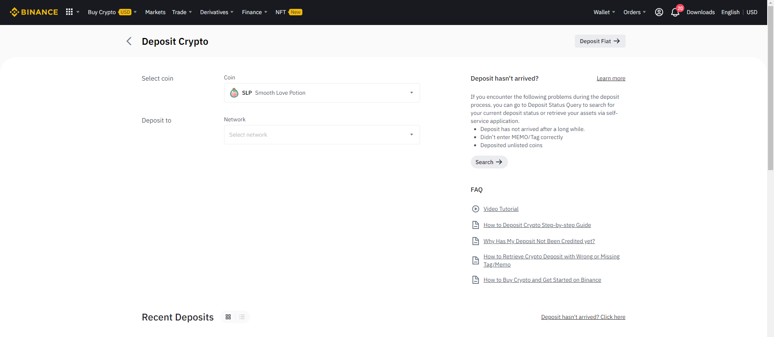
Task: Switch Recent Deposits to list view
Action: [242, 317]
